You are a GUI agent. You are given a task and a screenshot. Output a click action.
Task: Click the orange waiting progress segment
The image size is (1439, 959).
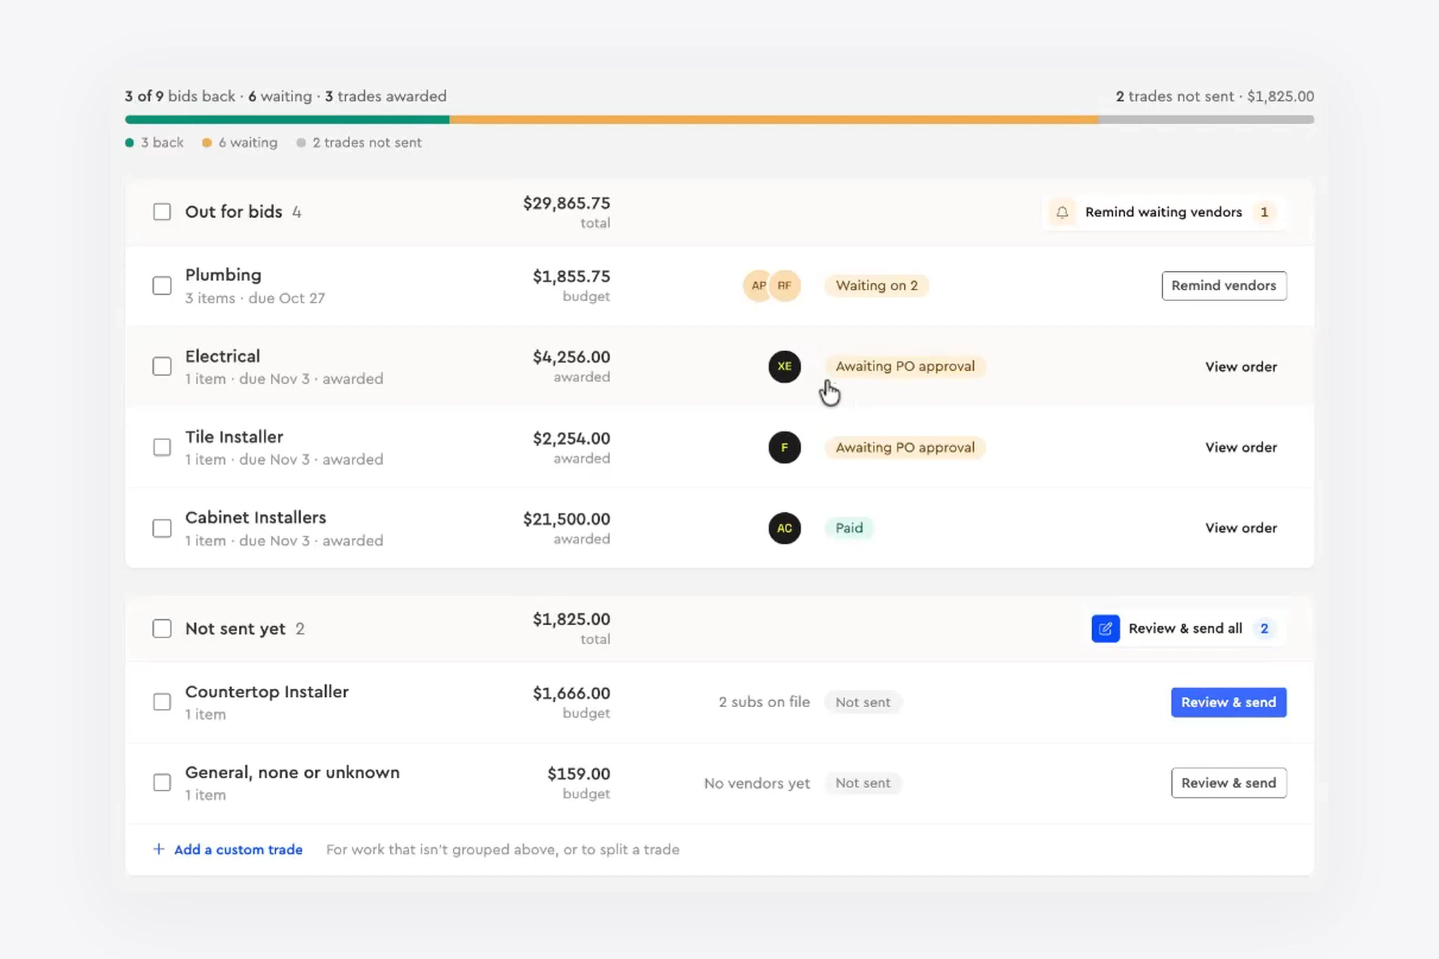[x=774, y=120]
